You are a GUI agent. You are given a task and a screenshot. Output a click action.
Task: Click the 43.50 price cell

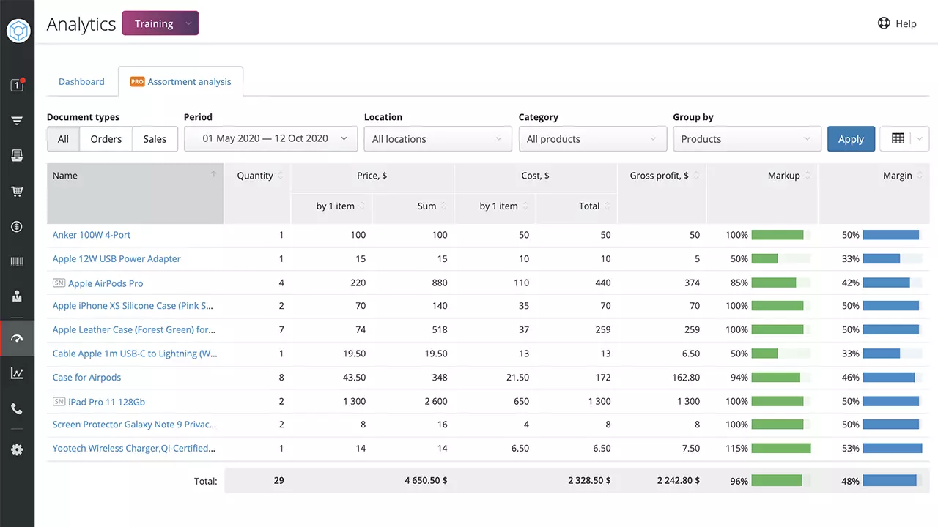[354, 378]
